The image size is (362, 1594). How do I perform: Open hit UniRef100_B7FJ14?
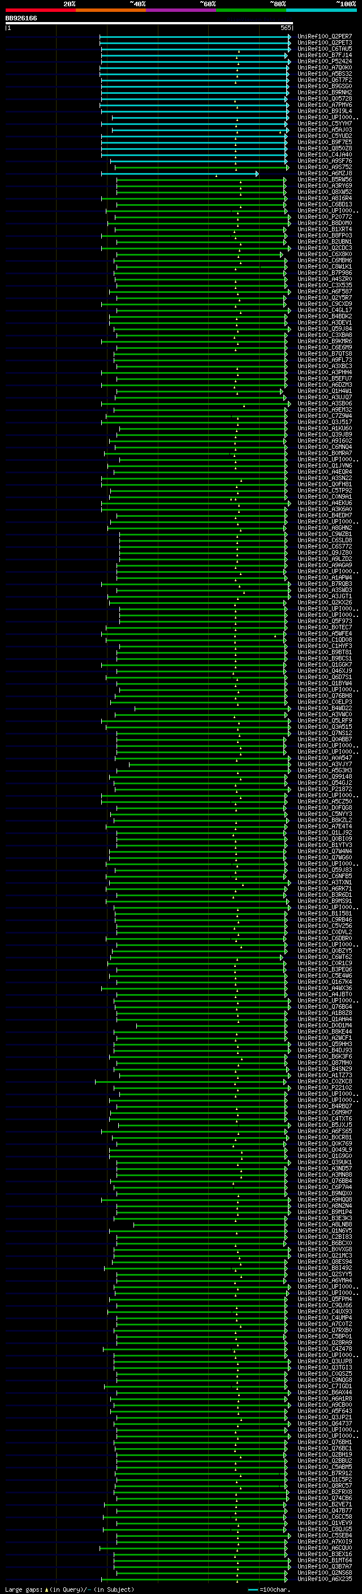pyautogui.click(x=325, y=55)
